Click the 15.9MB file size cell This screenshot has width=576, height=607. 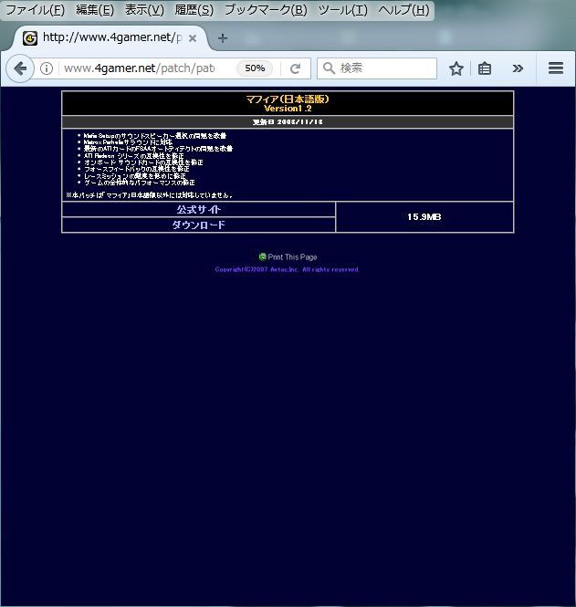424,217
